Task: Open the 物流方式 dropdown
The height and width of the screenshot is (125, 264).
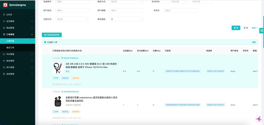Action: (x=126, y=2)
